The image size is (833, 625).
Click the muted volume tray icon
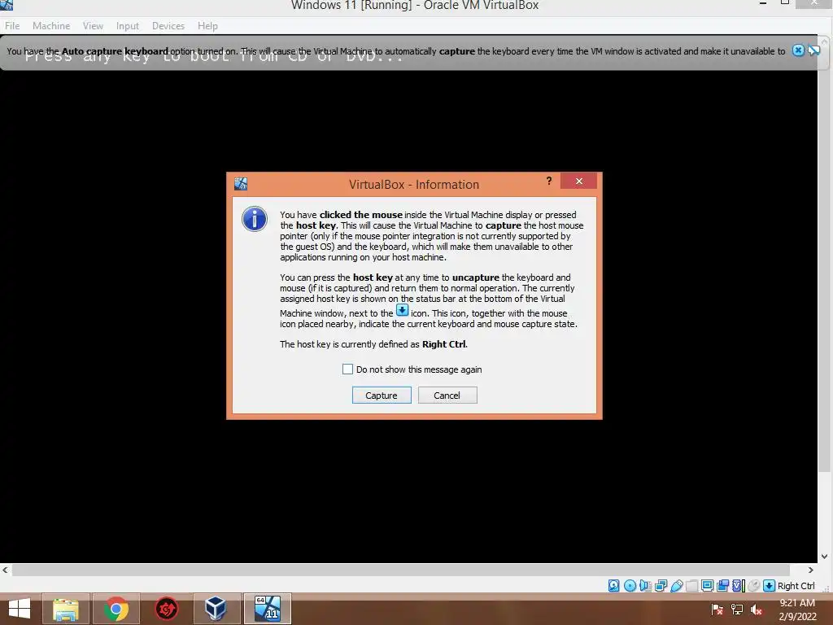pyautogui.click(x=757, y=610)
